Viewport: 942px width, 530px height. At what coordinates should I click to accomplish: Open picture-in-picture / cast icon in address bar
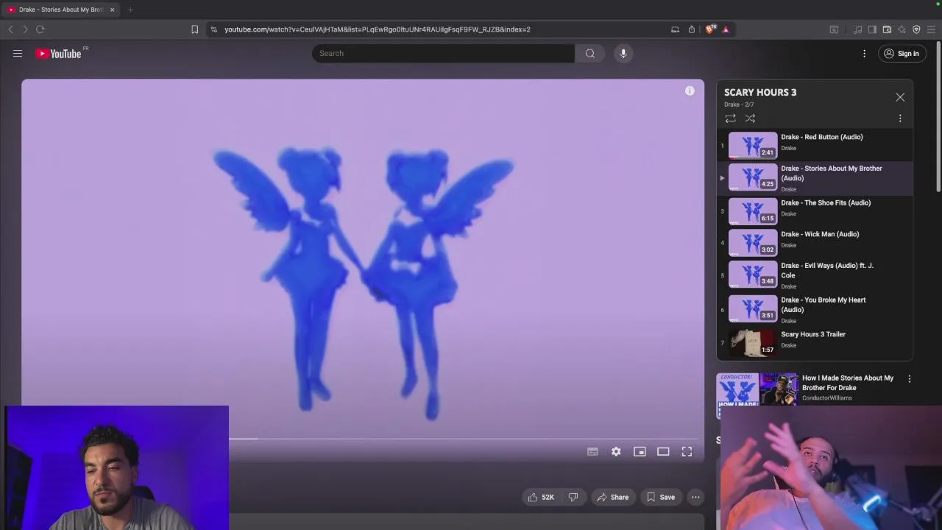click(x=675, y=29)
